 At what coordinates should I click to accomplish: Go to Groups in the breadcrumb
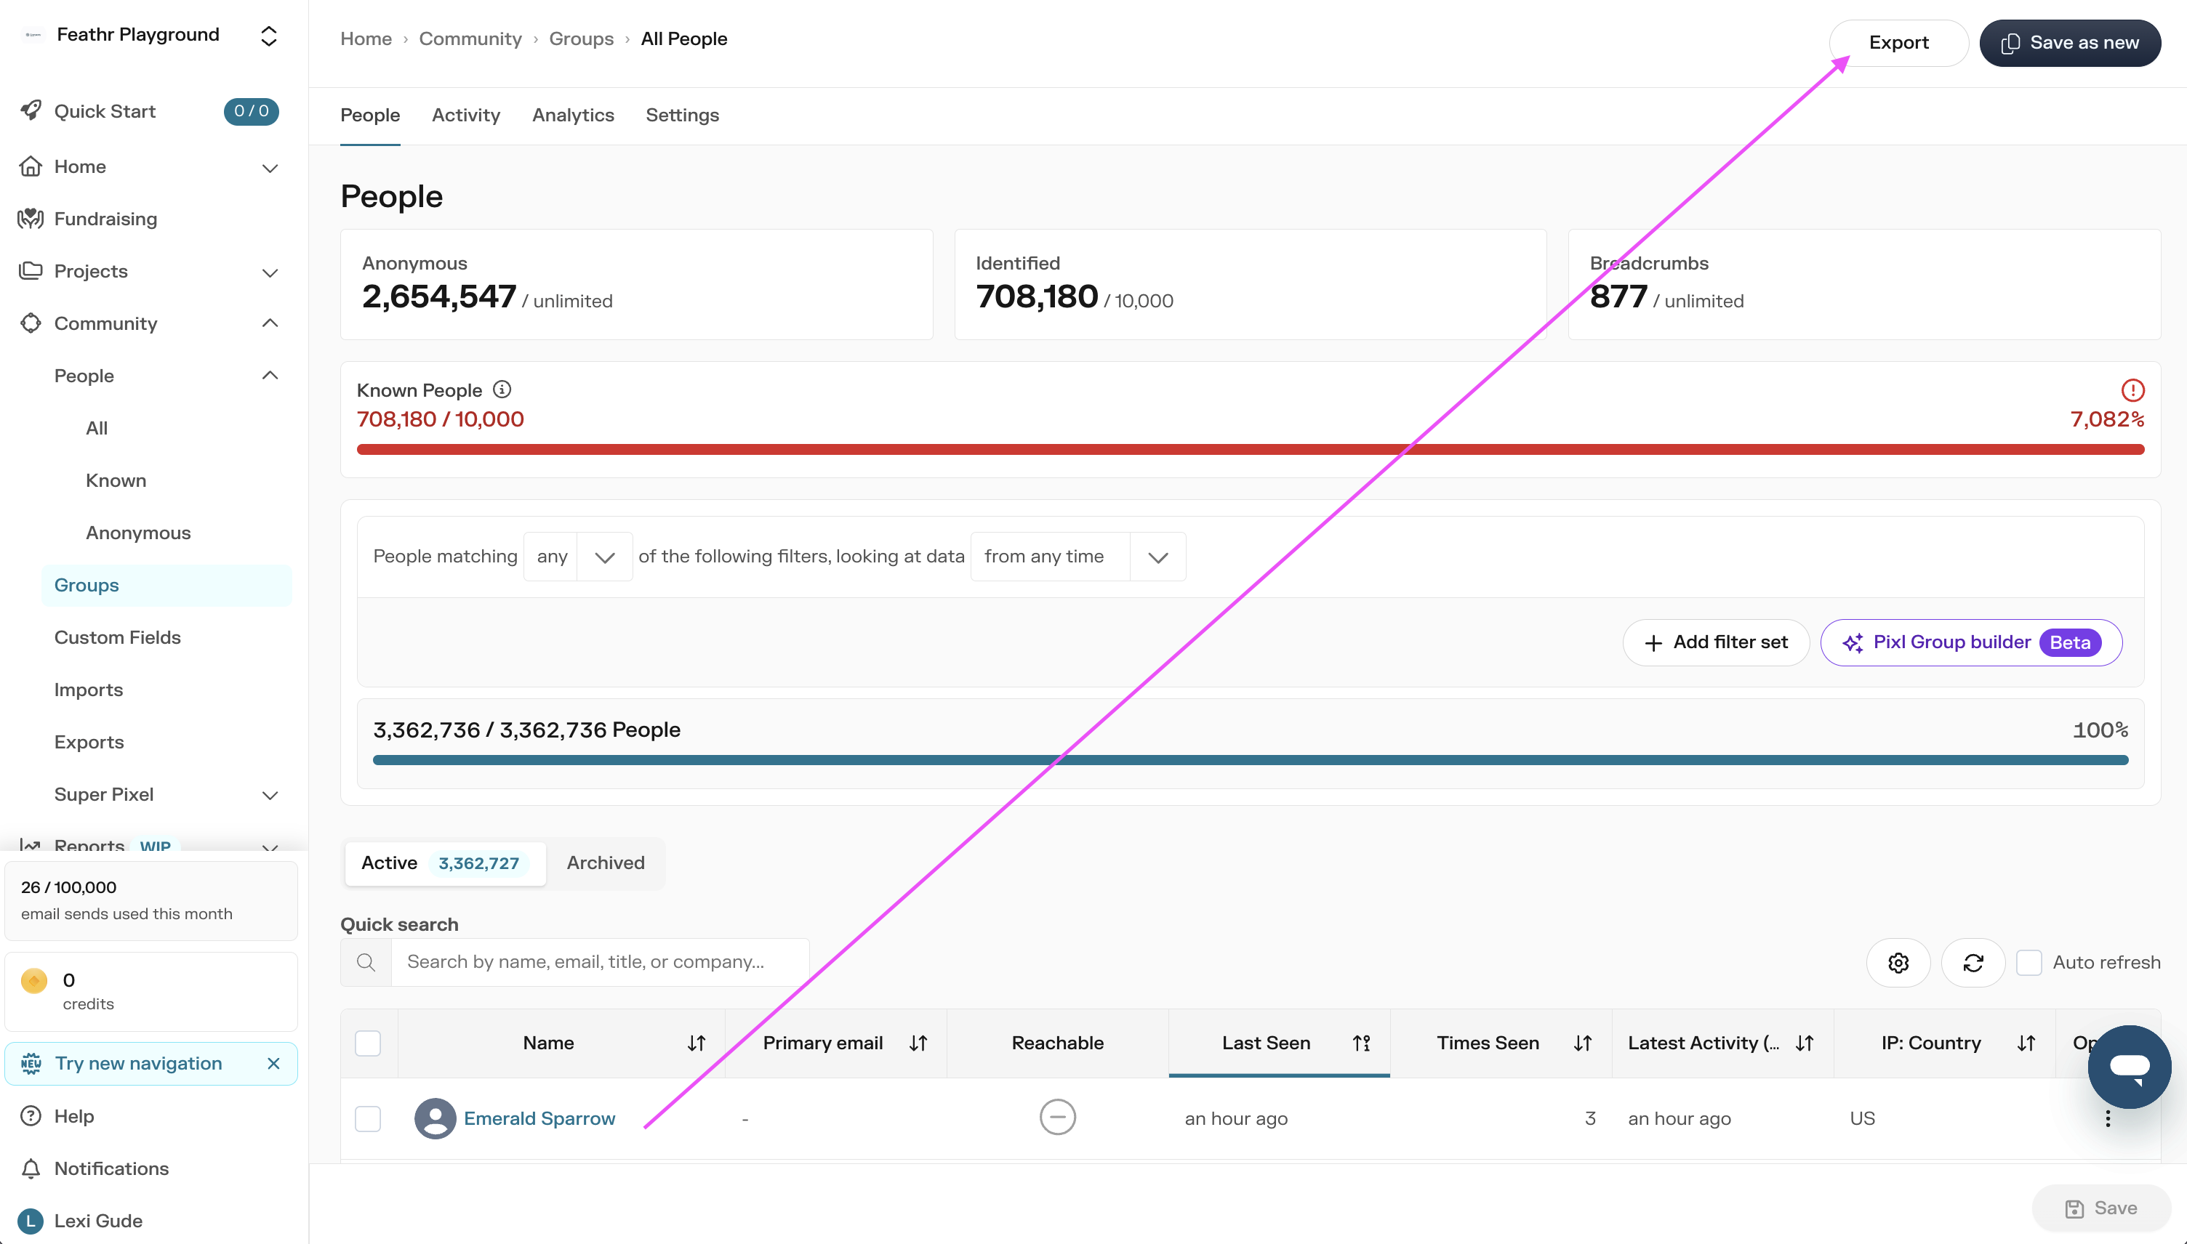(581, 39)
